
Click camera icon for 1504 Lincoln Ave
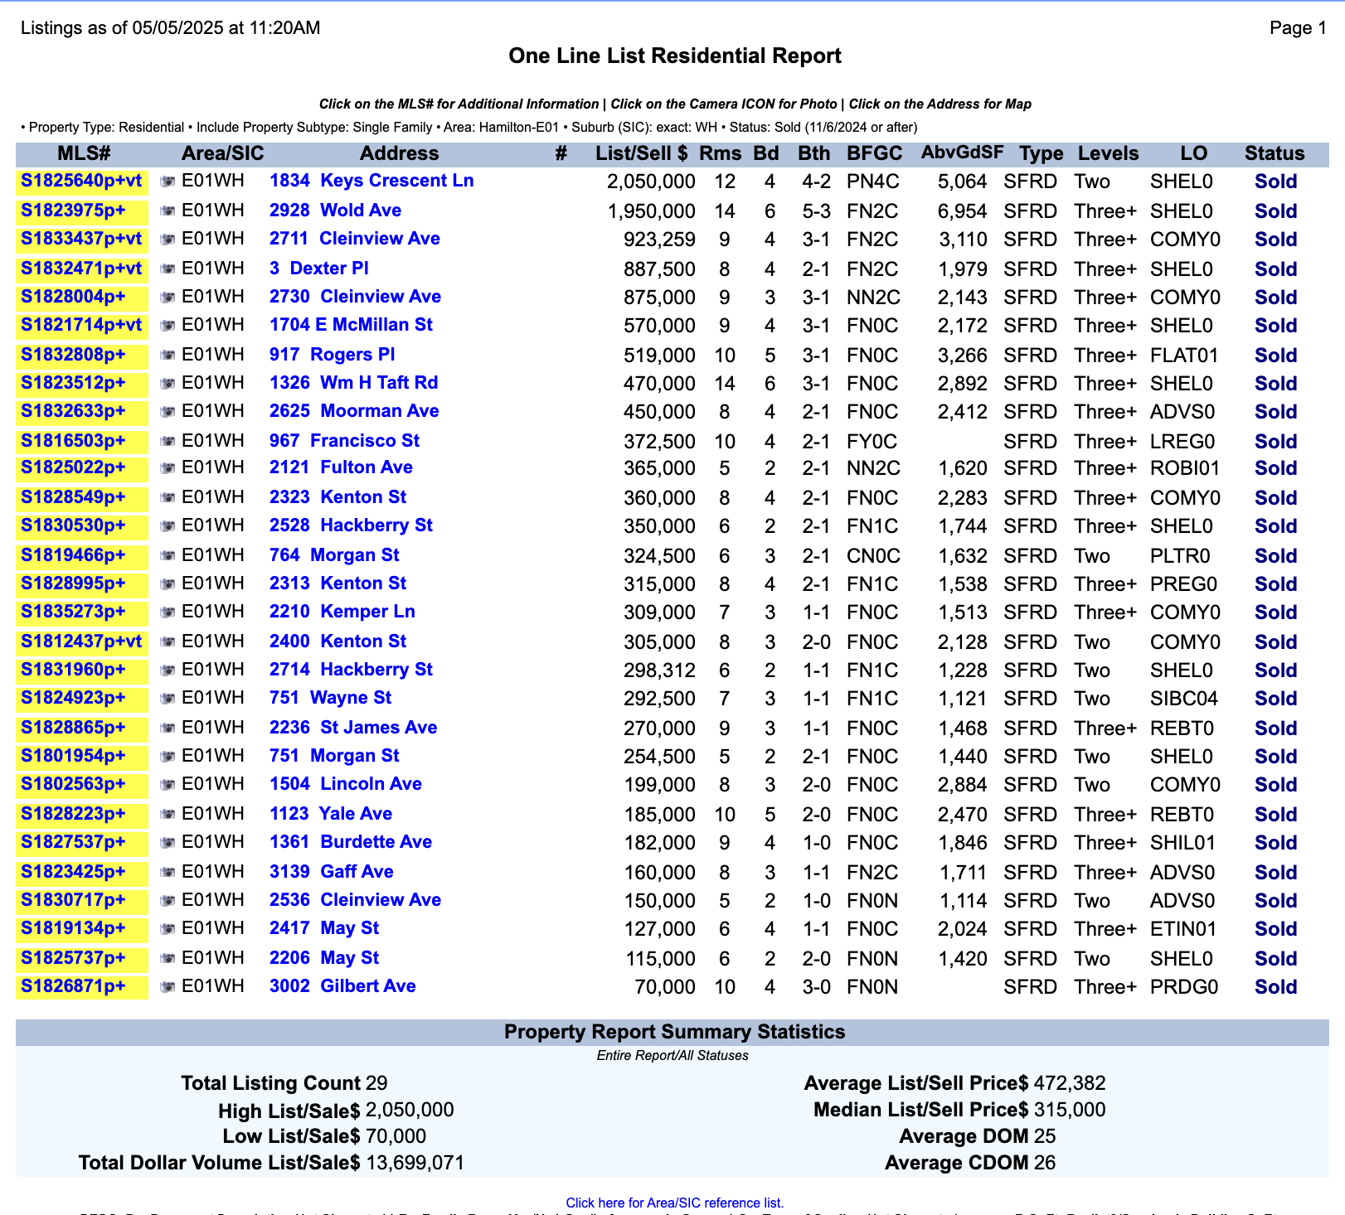[x=168, y=785]
